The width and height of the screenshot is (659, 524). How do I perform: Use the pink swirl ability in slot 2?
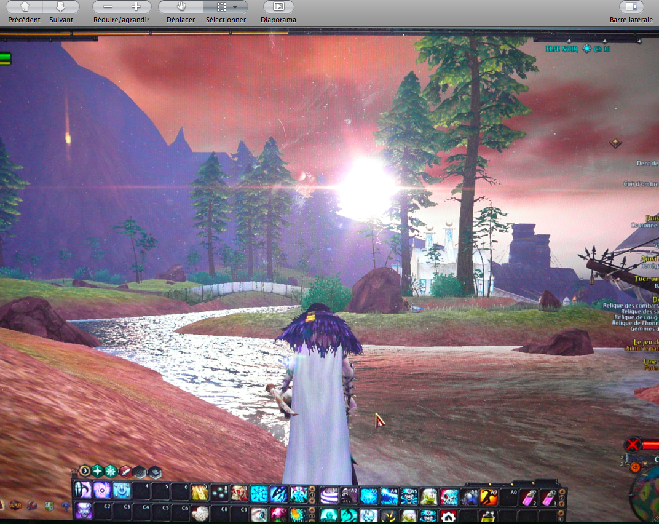point(101,490)
